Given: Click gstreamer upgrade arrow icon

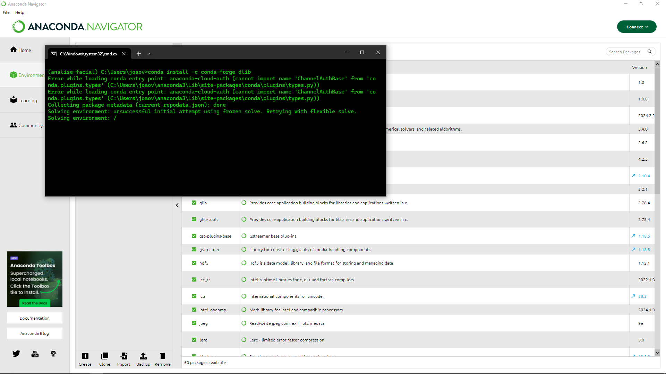Looking at the screenshot, I should [x=633, y=249].
